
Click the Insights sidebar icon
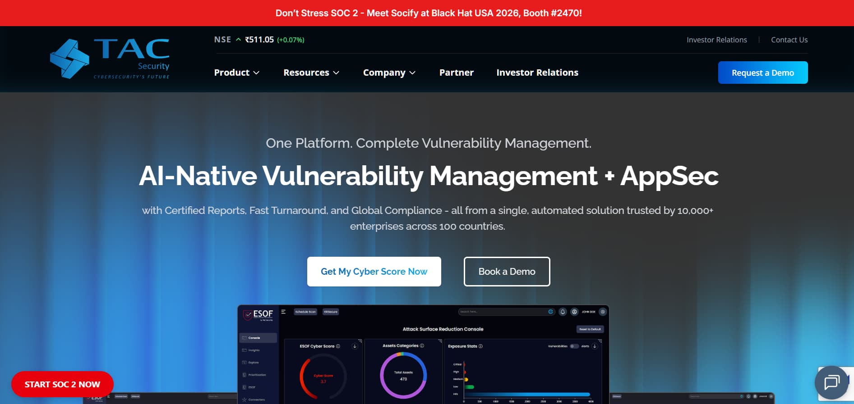click(x=245, y=350)
